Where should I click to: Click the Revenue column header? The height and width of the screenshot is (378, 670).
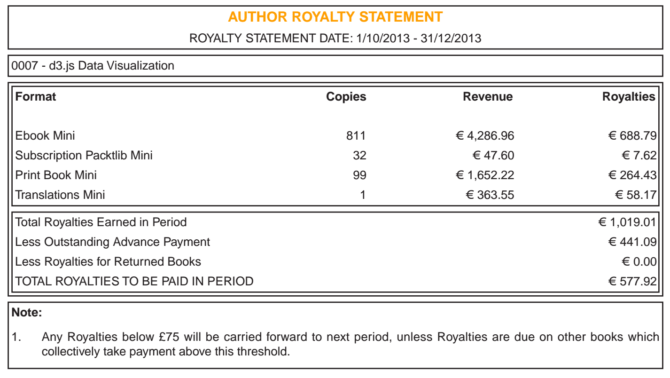(x=488, y=97)
